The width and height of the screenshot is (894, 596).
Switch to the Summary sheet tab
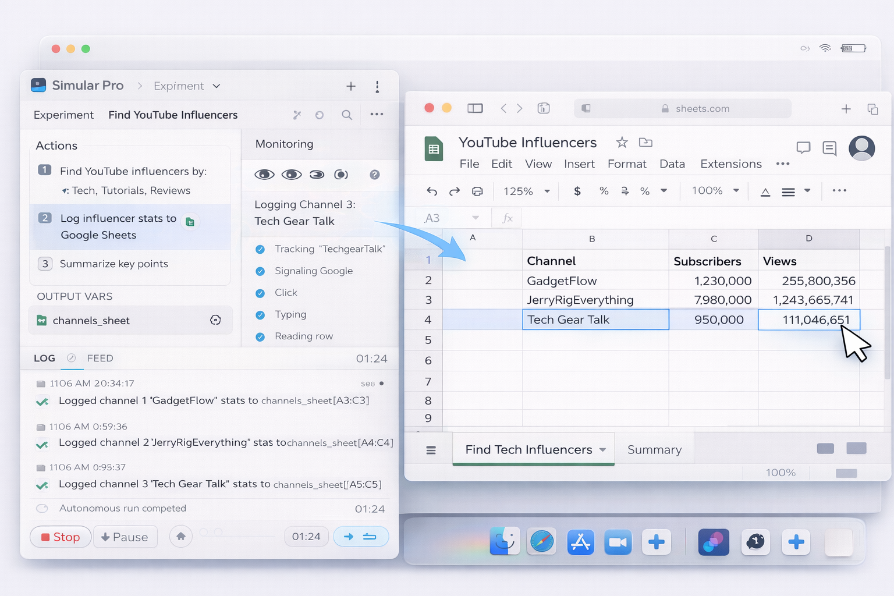pyautogui.click(x=654, y=450)
